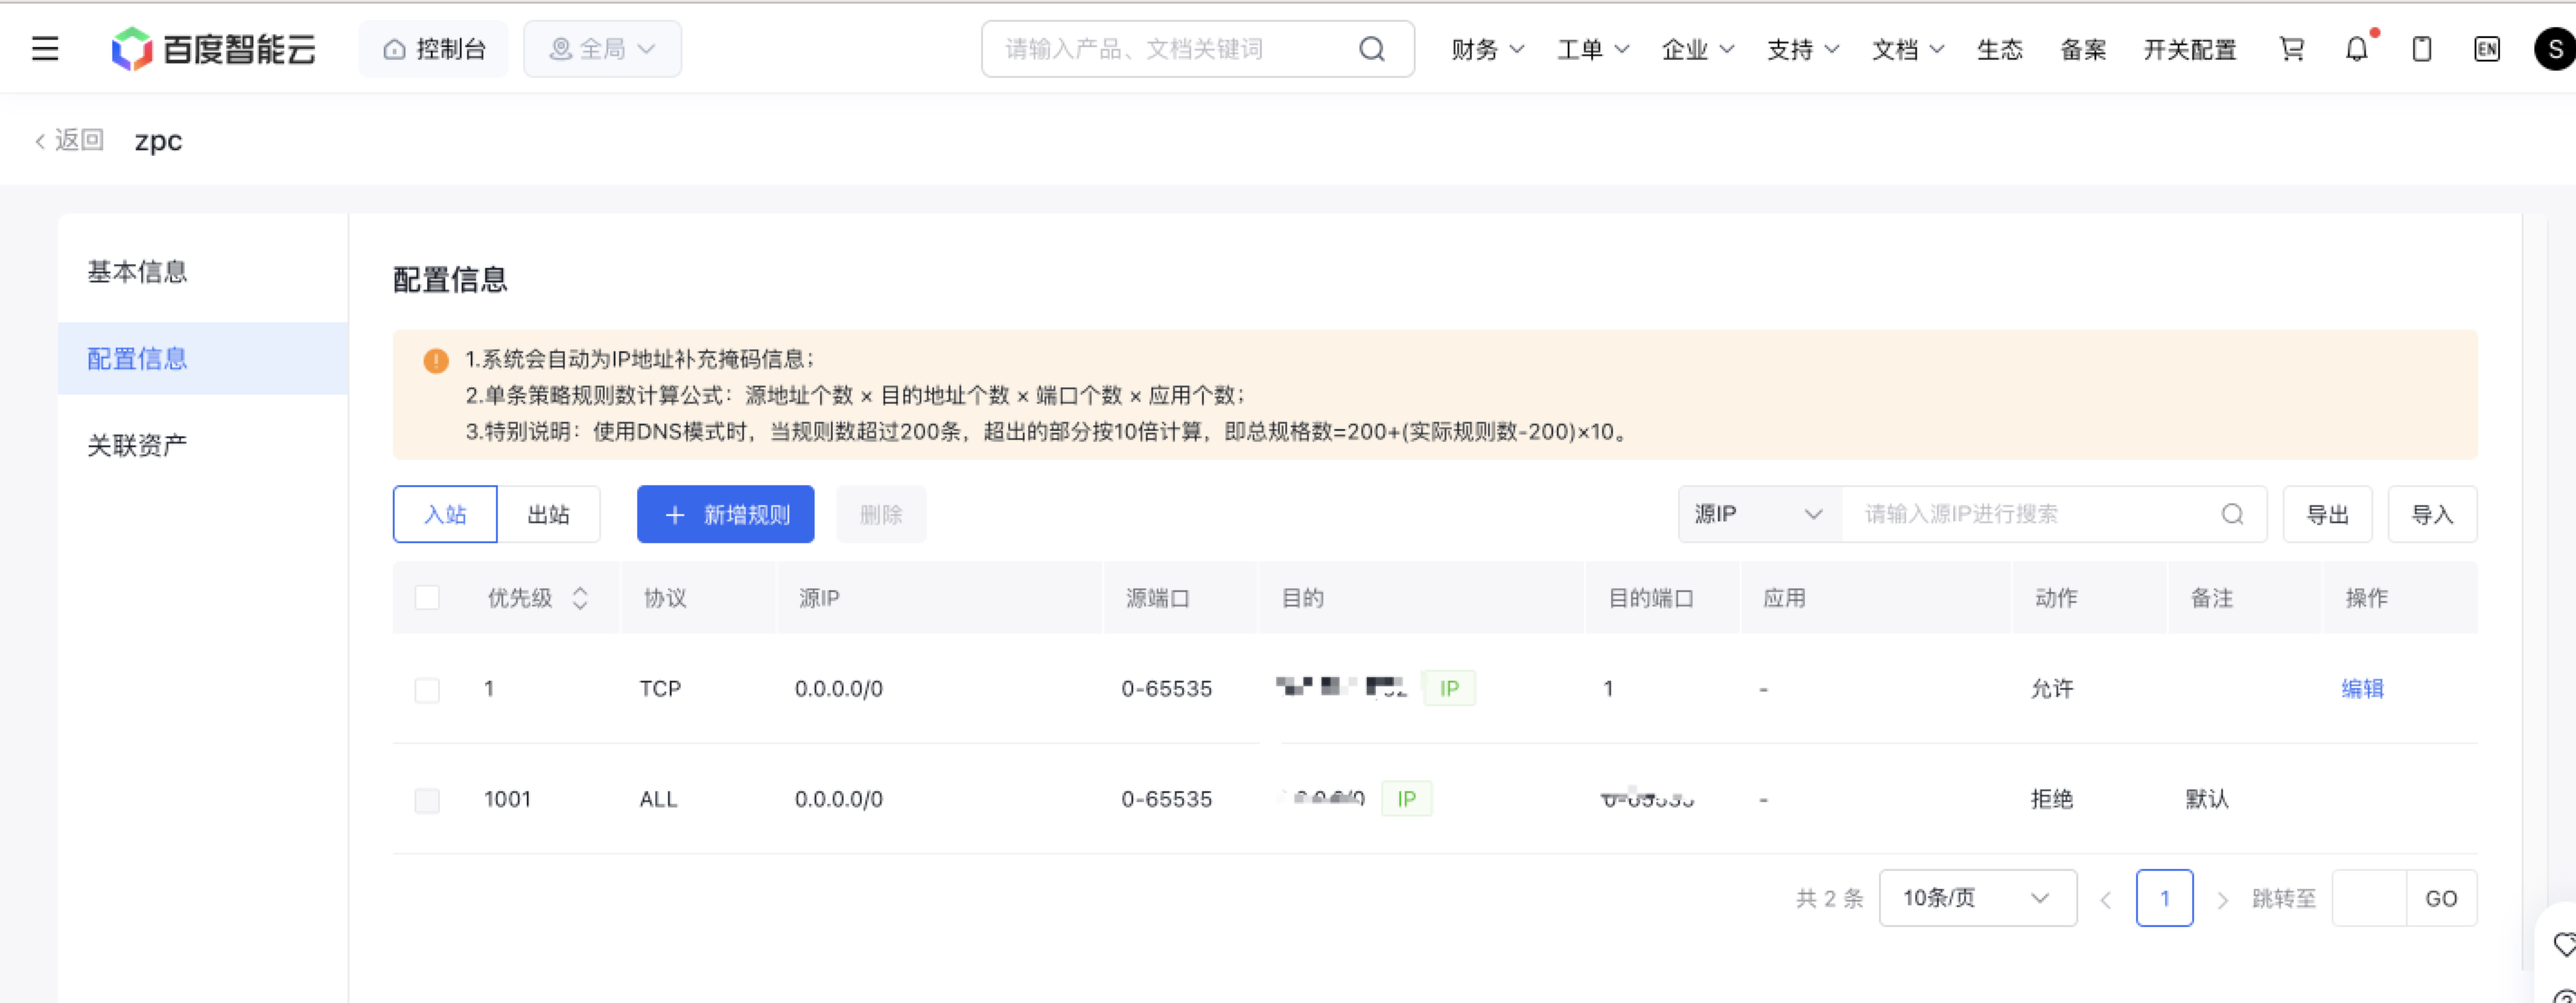Expand the 全局 region selector
This screenshot has height=1003, width=2576.
603,49
